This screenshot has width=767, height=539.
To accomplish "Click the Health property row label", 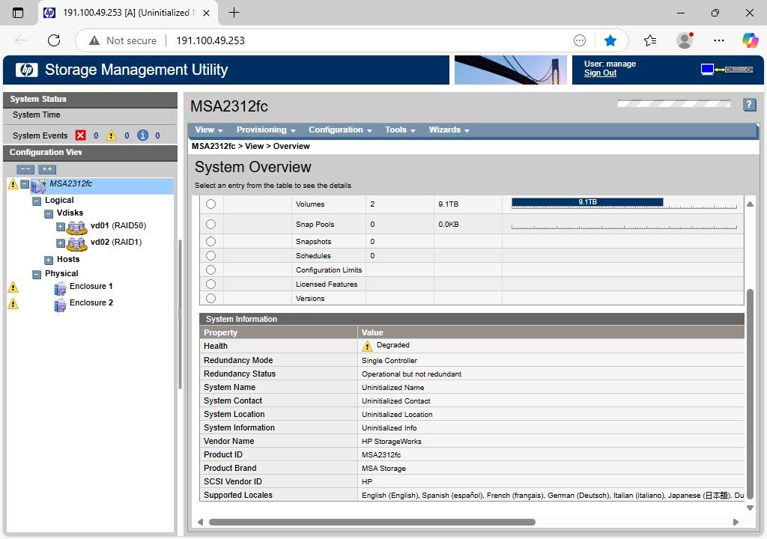I will click(216, 346).
